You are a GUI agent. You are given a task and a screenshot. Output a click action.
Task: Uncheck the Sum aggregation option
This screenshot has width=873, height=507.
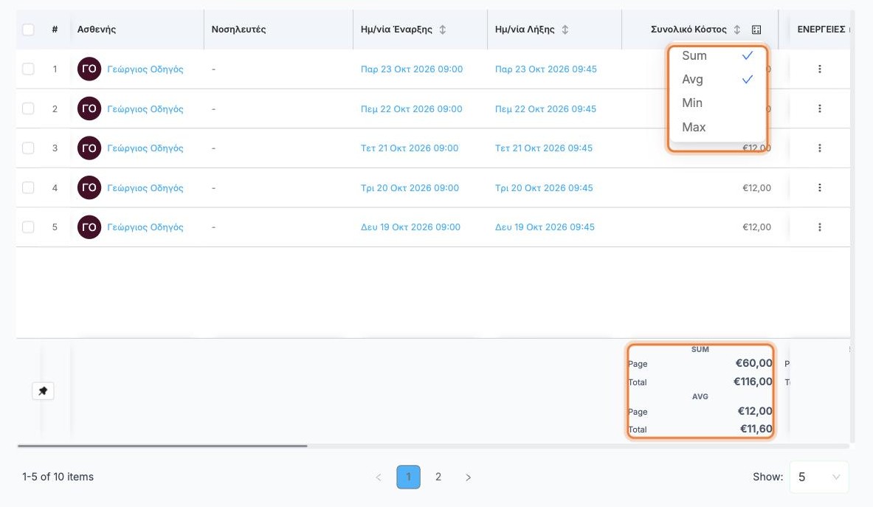coord(717,55)
